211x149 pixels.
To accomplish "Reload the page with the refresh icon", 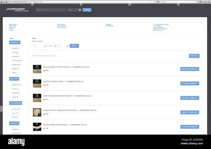I will pyautogui.click(x=154, y=2).
